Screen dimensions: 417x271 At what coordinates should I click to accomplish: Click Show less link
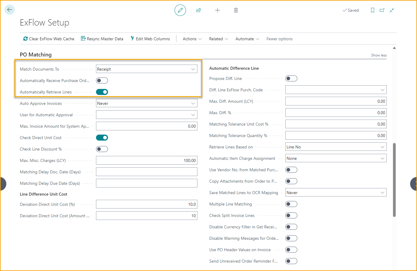[379, 55]
